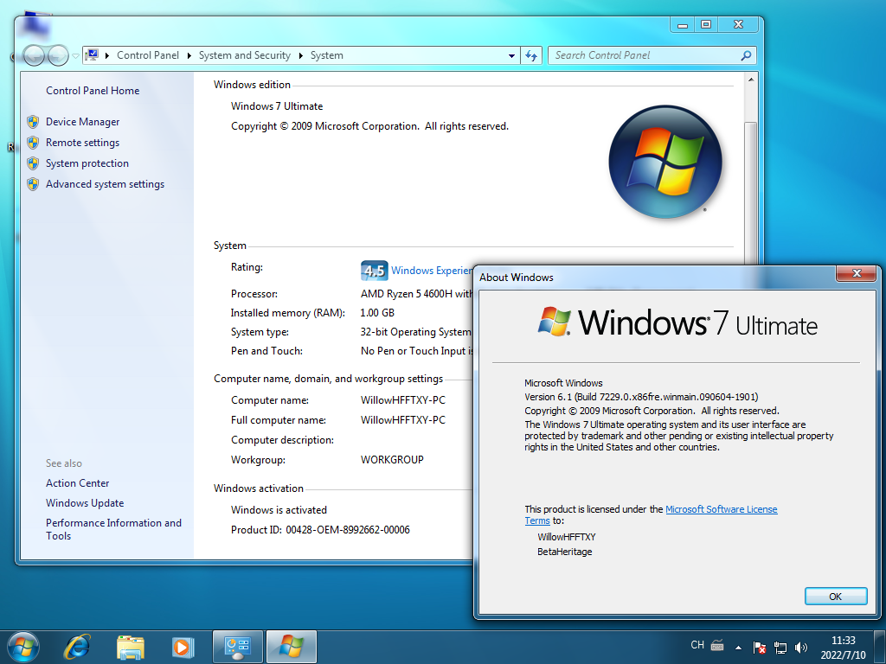Image resolution: width=886 pixels, height=664 pixels.
Task: Click the network tray icon
Action: (x=780, y=648)
